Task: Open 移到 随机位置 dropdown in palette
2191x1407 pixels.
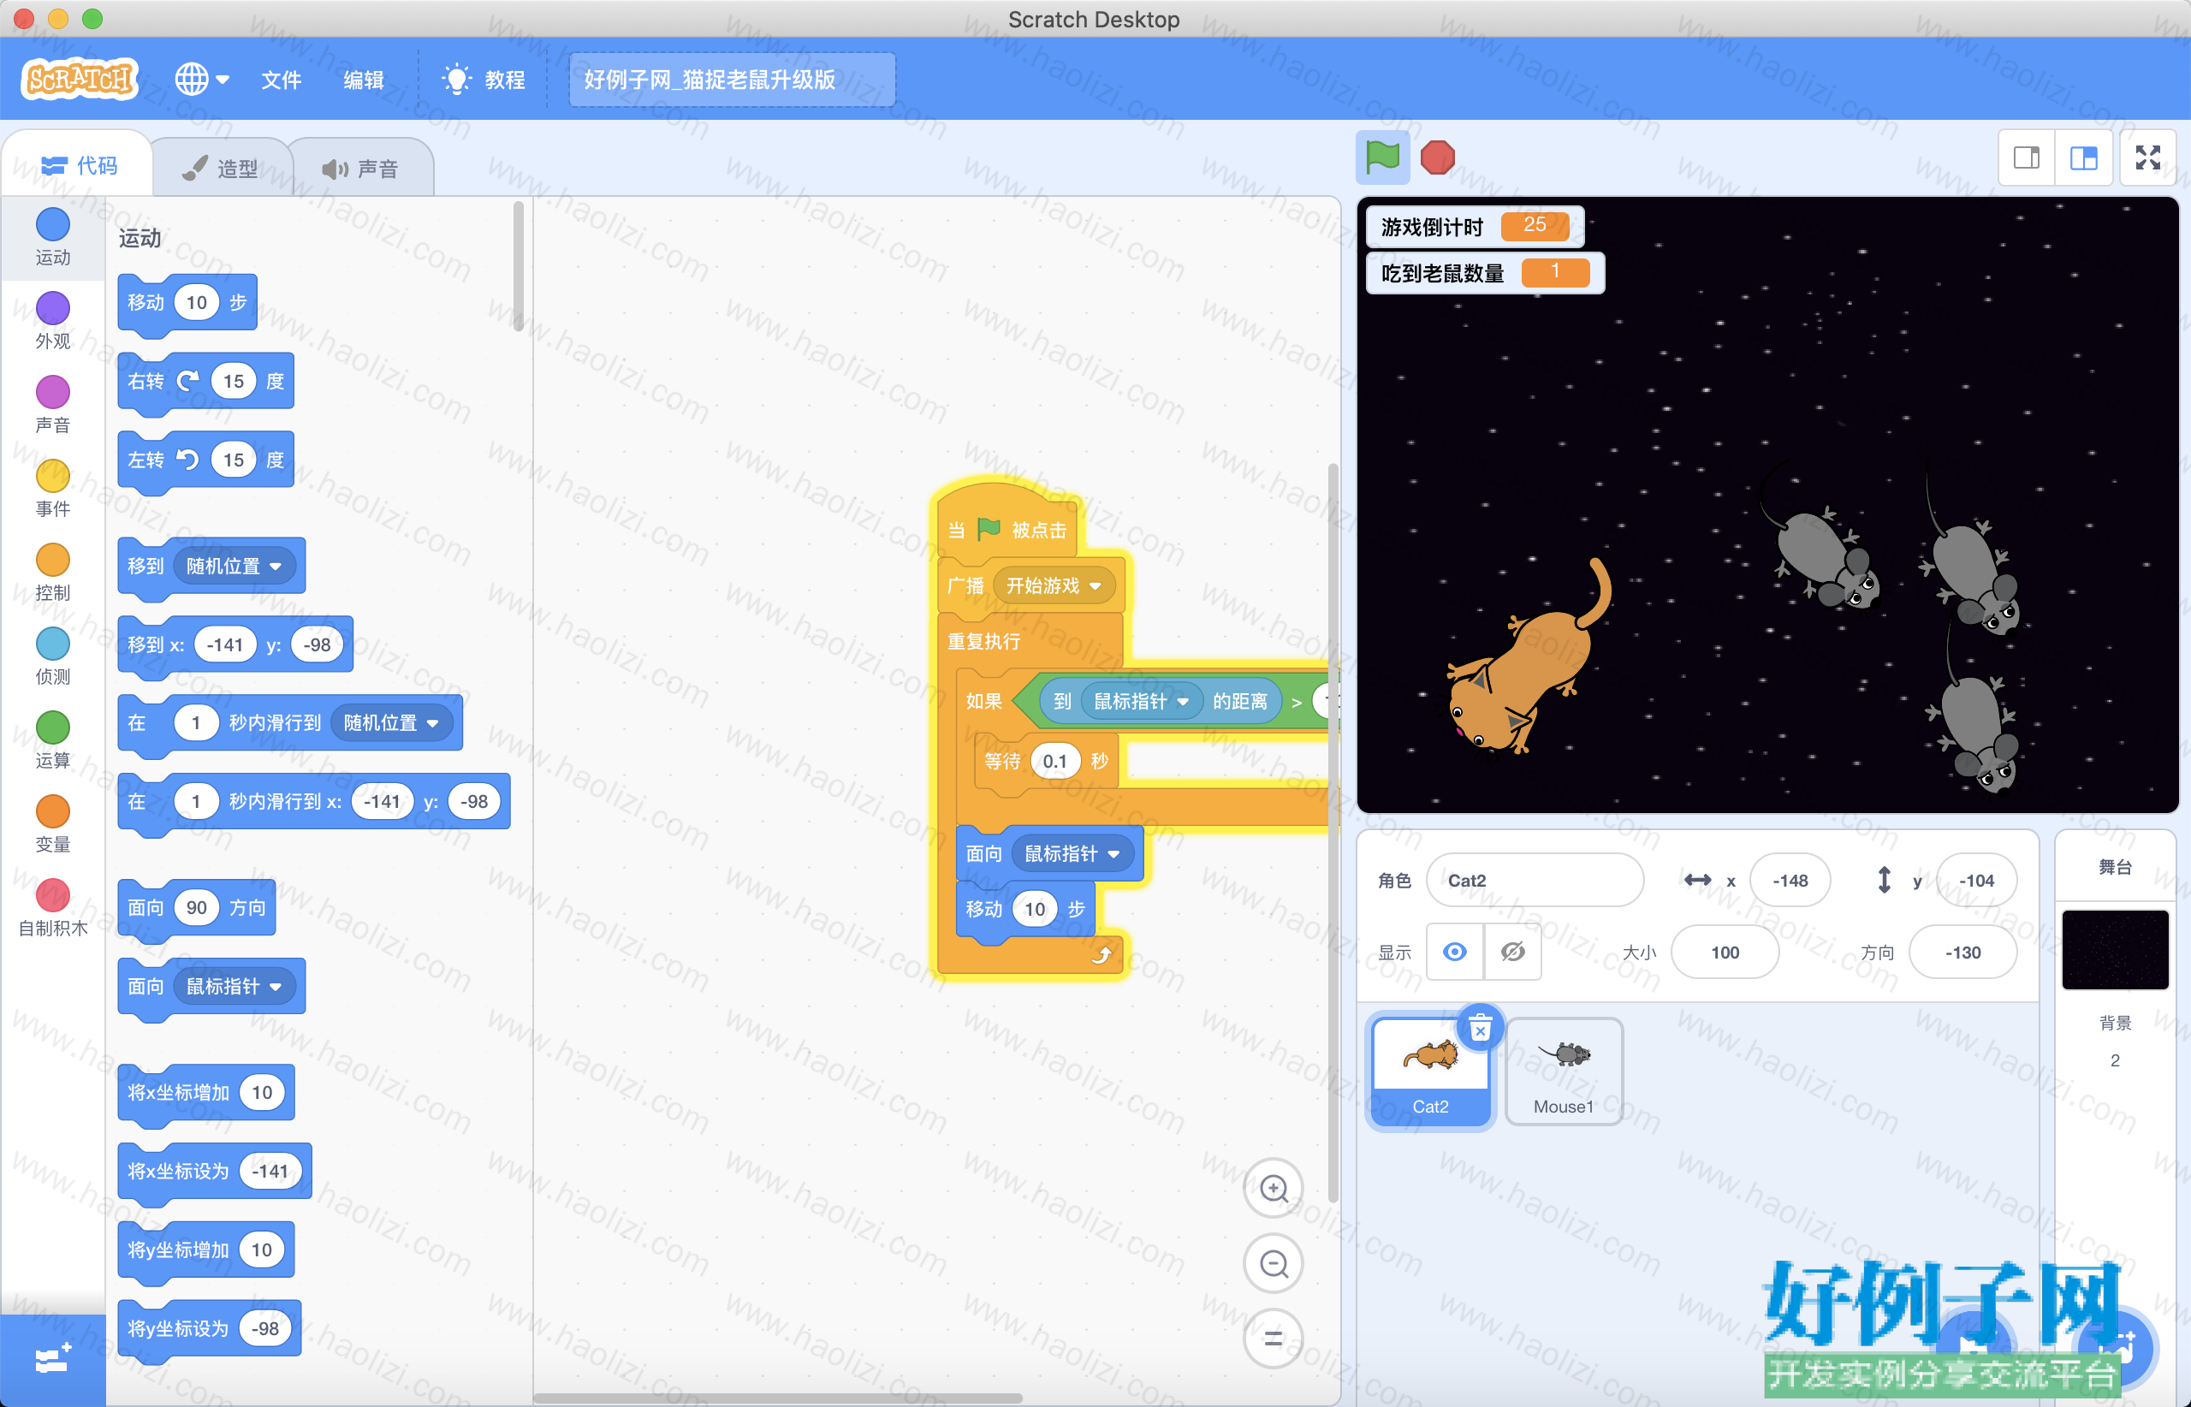Action: click(234, 566)
